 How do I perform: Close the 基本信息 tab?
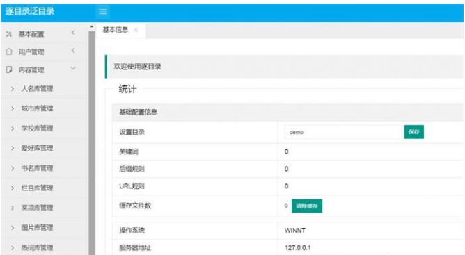coord(136,30)
